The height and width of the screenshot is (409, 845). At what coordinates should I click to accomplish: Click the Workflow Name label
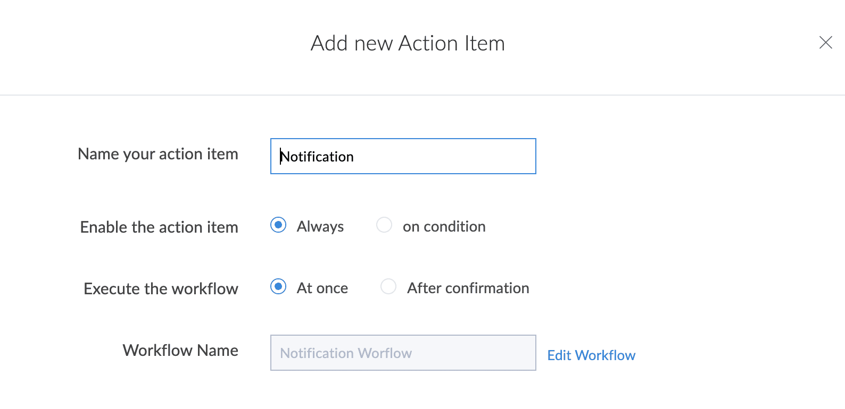click(180, 351)
